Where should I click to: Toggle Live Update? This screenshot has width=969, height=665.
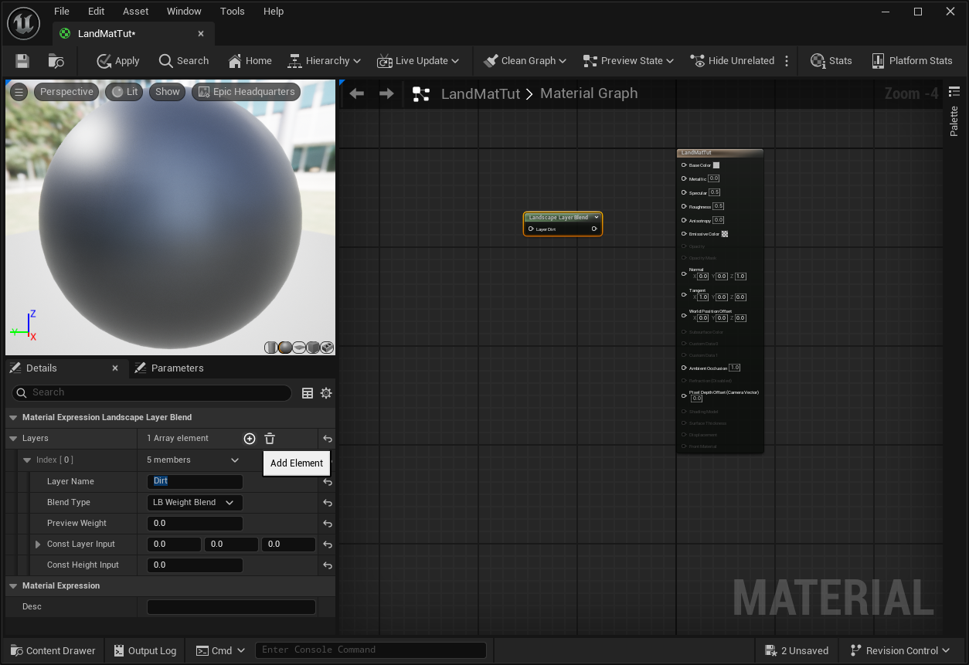tap(417, 61)
